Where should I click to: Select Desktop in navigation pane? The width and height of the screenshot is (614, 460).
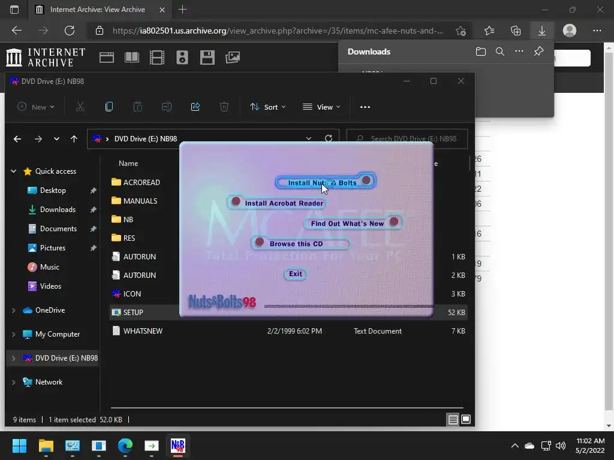53,190
